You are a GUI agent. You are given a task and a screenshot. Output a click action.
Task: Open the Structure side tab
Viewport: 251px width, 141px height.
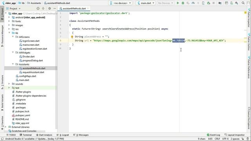[2, 82]
